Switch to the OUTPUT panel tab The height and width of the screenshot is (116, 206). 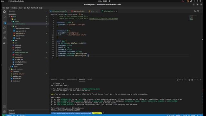point(62,80)
